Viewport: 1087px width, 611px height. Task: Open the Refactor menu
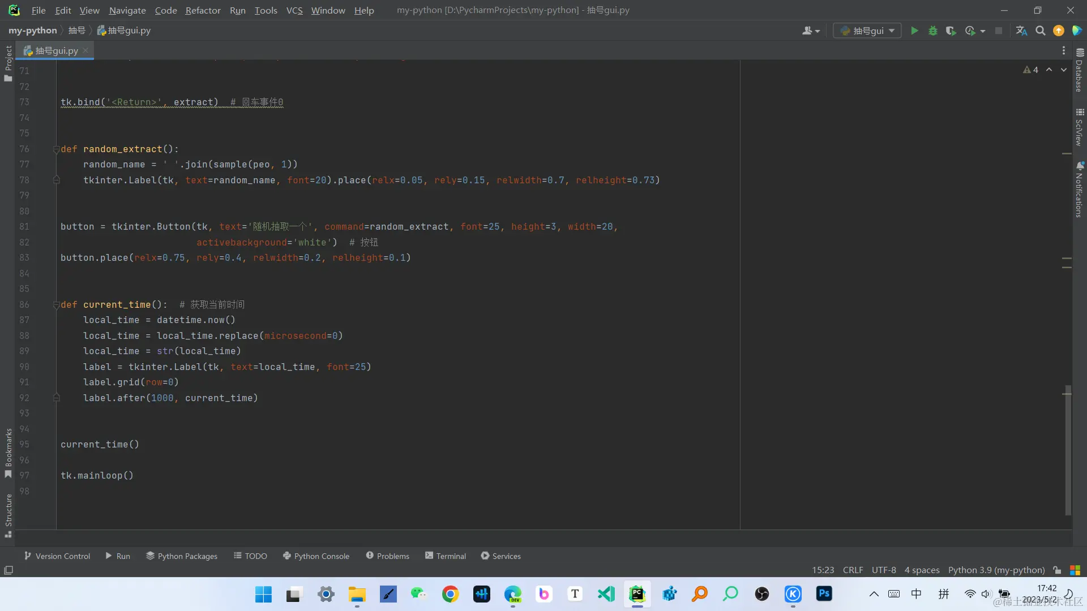203,10
